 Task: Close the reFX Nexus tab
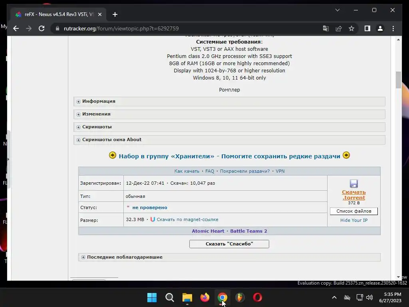click(99, 14)
